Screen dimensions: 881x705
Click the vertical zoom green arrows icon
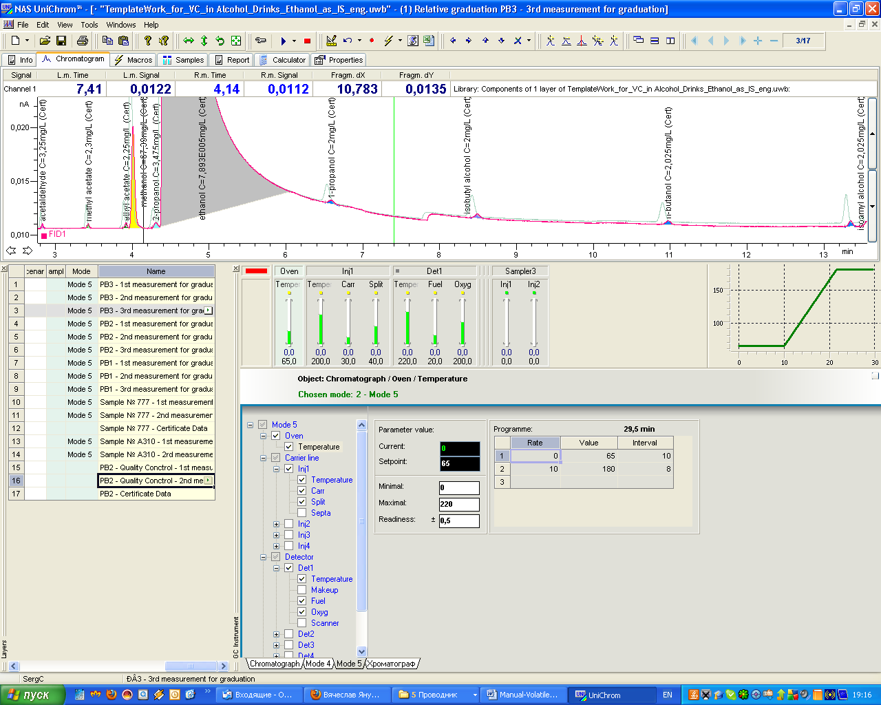[204, 41]
